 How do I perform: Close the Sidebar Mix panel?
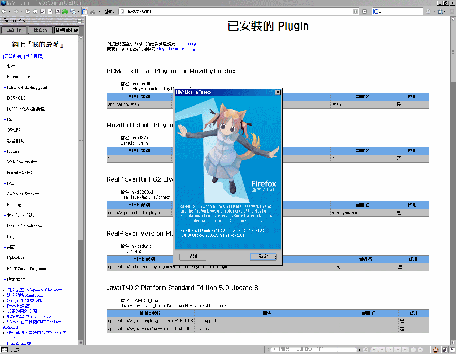click(79, 21)
